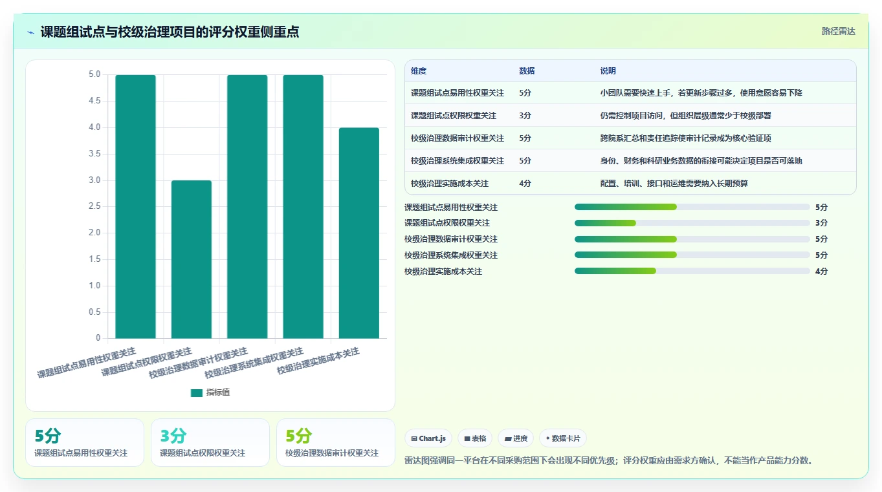Click the 路径雷达 label in the header
The image size is (882, 492).
pyautogui.click(x=839, y=31)
